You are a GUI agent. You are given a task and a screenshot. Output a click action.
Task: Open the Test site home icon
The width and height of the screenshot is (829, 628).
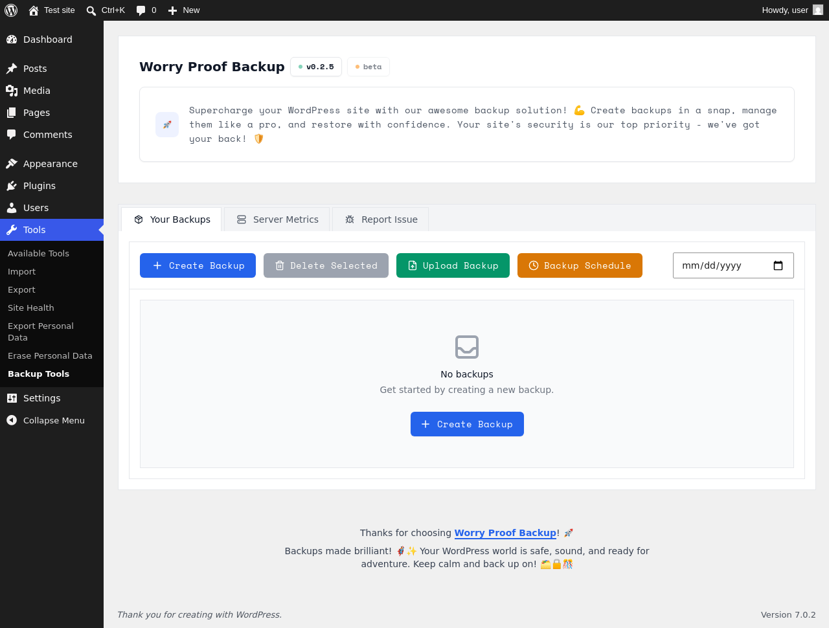34,10
